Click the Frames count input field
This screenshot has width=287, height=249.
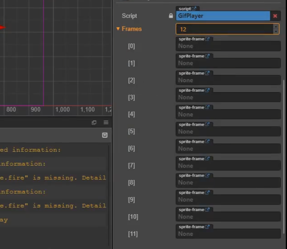point(224,29)
